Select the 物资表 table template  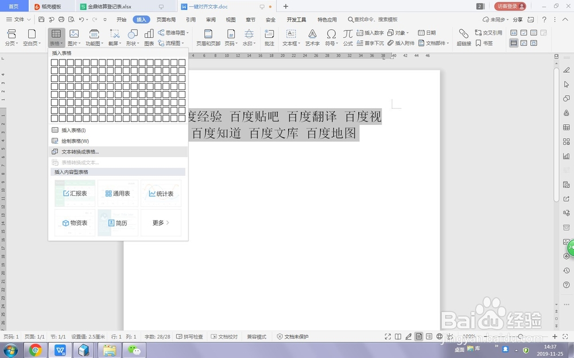pos(75,222)
